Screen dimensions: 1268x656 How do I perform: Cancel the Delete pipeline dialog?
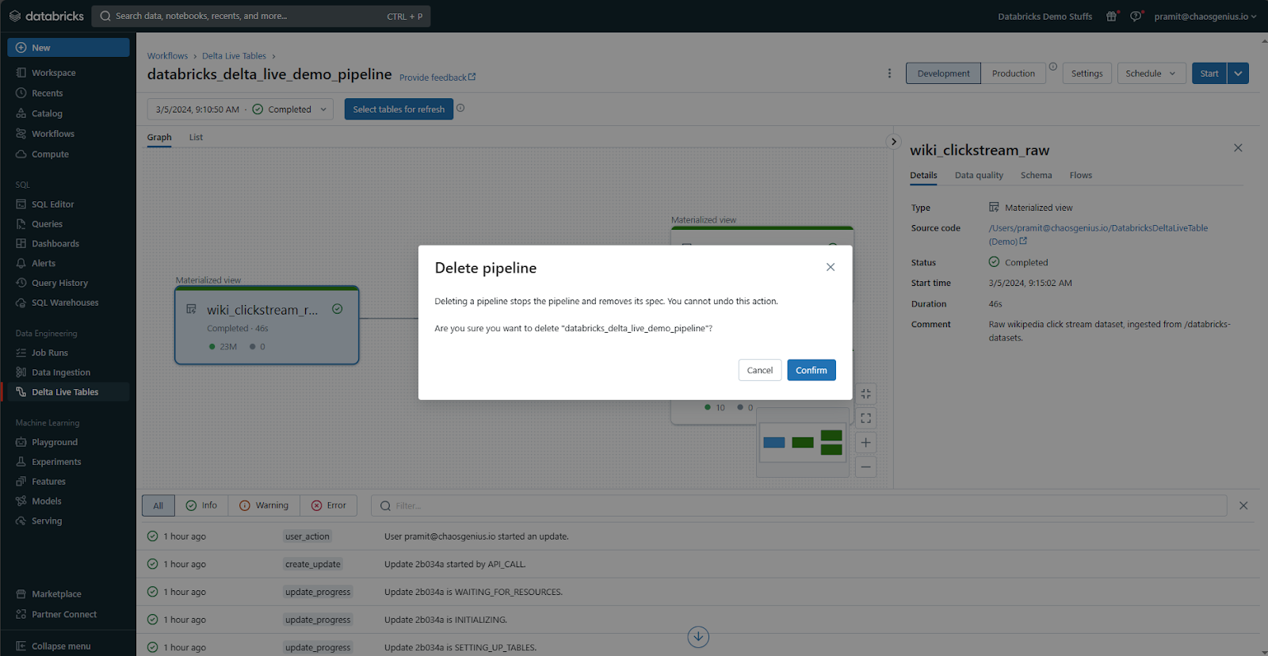(759, 370)
